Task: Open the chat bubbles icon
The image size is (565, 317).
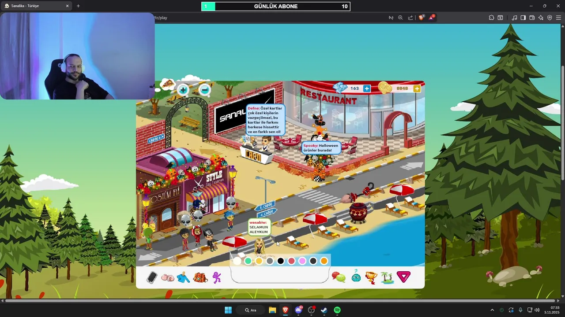Action: [339, 277]
